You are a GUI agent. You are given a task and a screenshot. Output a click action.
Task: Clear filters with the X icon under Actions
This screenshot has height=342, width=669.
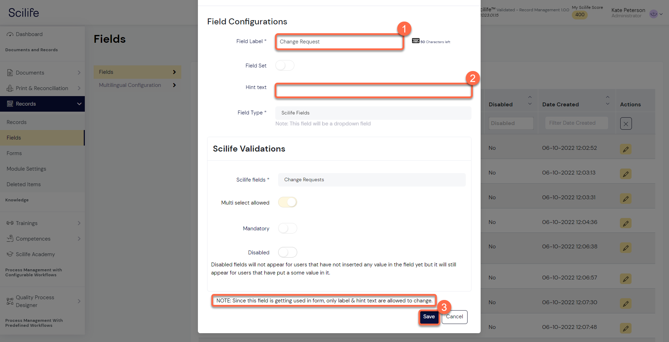tap(626, 124)
